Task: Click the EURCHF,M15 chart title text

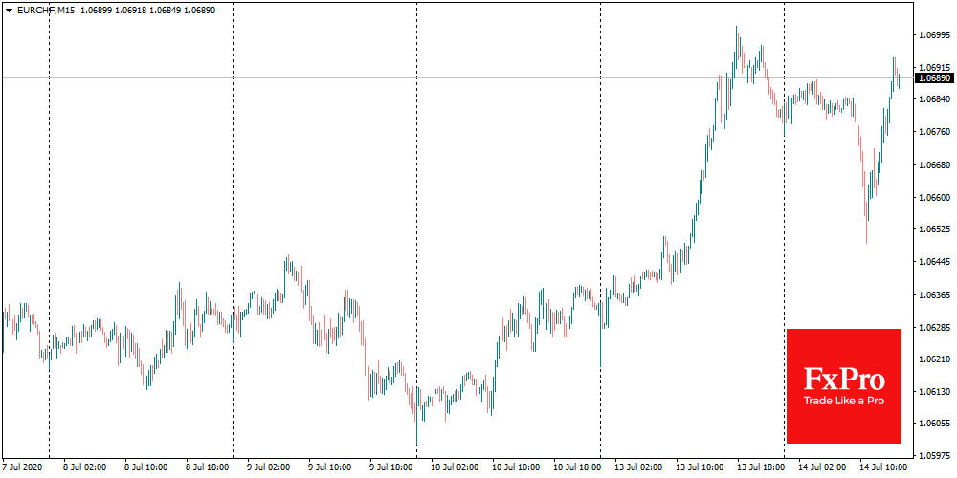Action: tap(47, 10)
